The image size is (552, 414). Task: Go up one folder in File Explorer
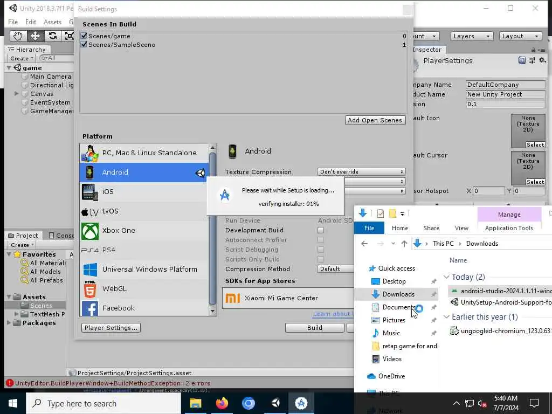coord(404,244)
